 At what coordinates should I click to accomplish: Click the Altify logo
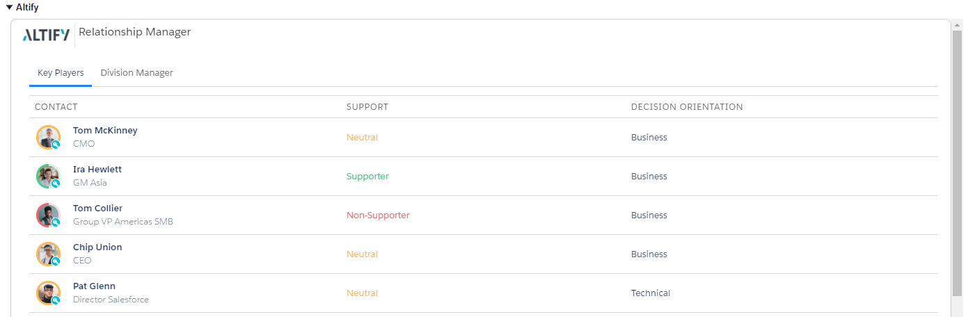(46, 35)
